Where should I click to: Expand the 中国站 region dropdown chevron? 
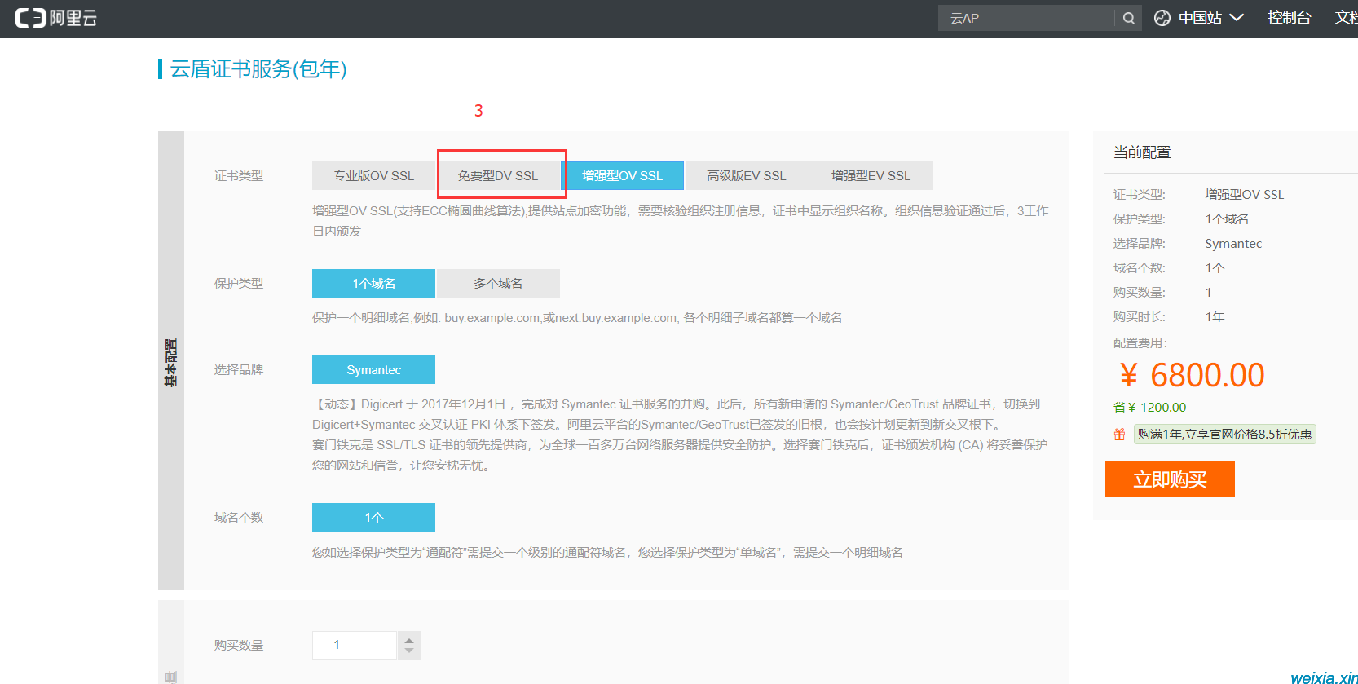1236,17
